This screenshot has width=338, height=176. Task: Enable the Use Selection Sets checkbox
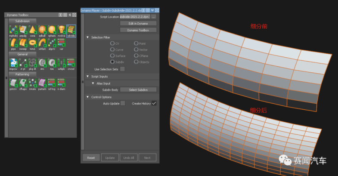pos(123,69)
